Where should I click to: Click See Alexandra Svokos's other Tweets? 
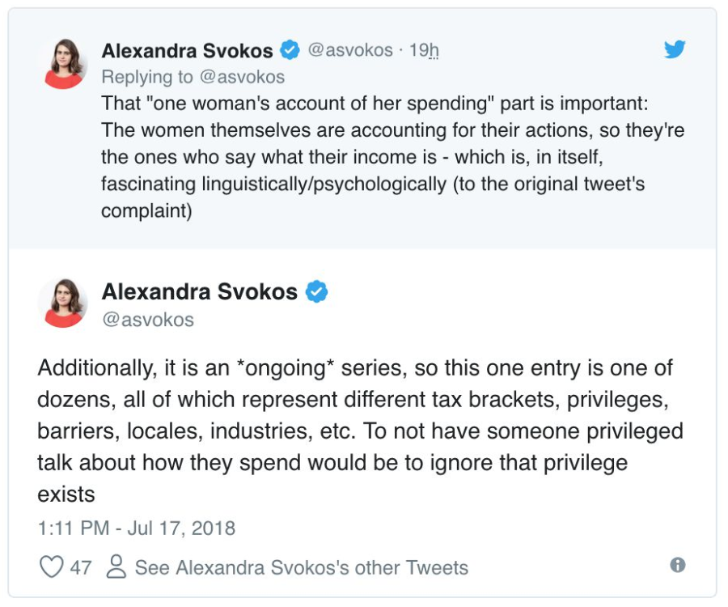point(302,567)
